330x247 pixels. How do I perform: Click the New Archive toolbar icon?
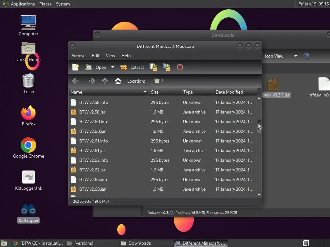75,67
